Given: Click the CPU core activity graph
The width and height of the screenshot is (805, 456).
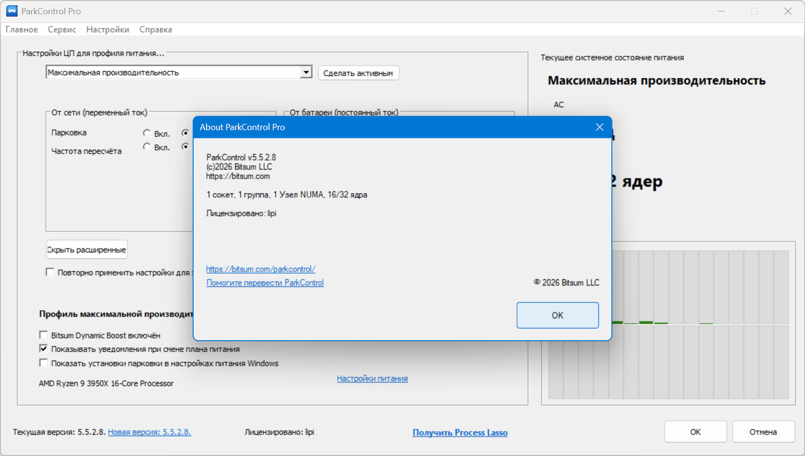Looking at the screenshot, I should click(668, 324).
